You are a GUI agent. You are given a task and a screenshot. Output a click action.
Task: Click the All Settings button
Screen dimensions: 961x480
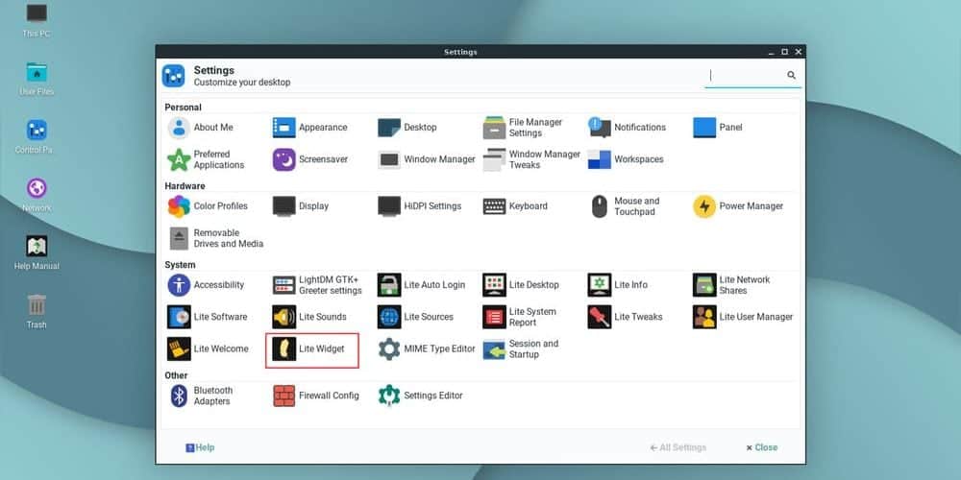(678, 447)
